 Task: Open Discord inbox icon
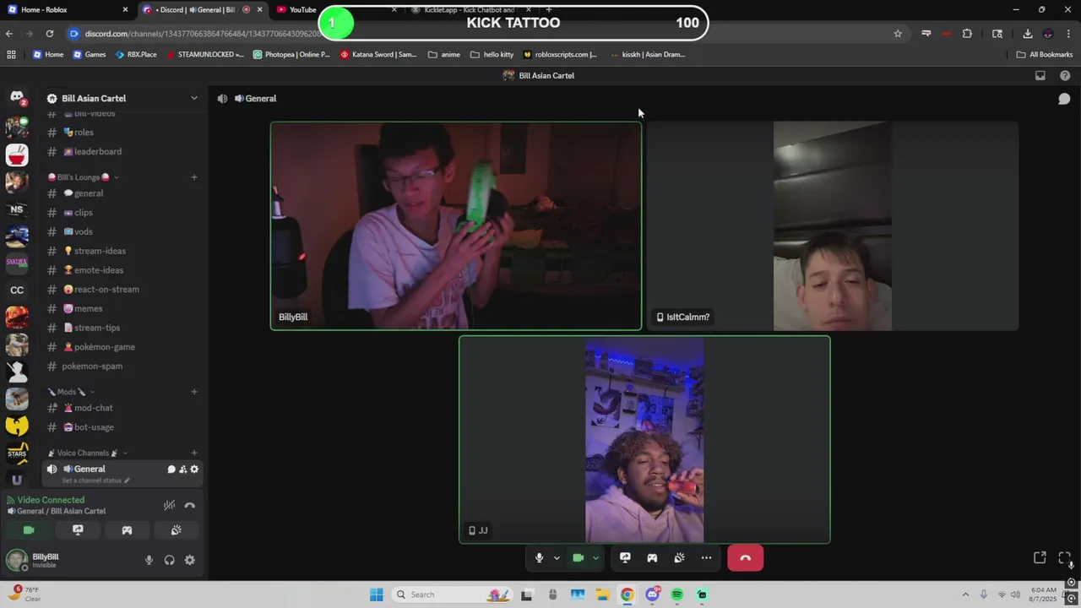coord(1040,76)
